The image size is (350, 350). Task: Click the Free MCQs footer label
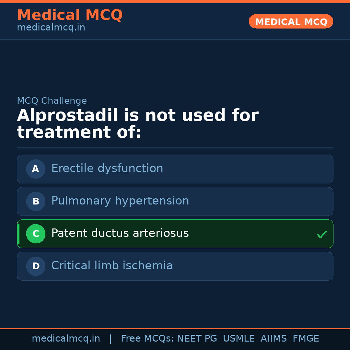pos(147,339)
